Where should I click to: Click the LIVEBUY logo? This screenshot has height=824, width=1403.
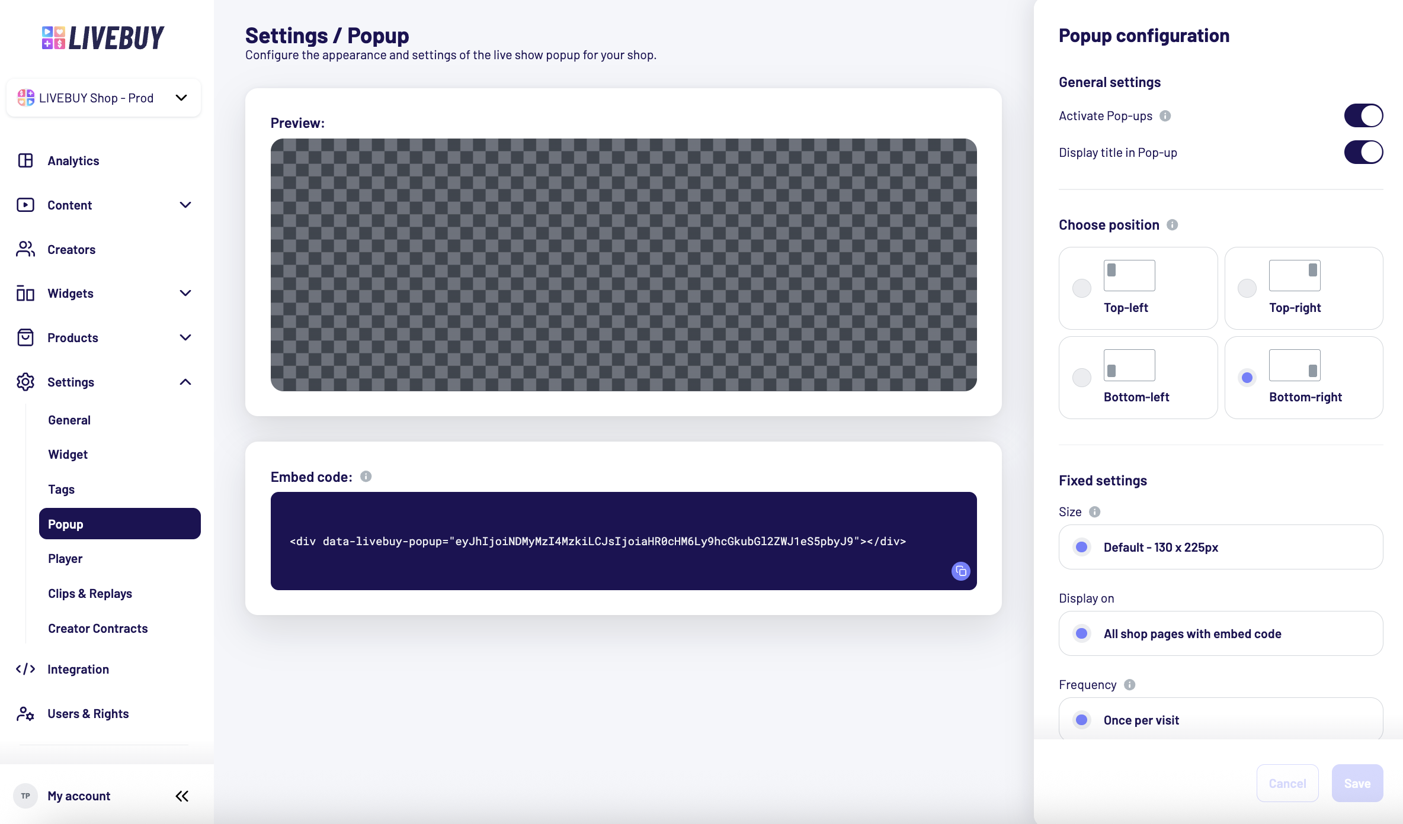pos(103,38)
